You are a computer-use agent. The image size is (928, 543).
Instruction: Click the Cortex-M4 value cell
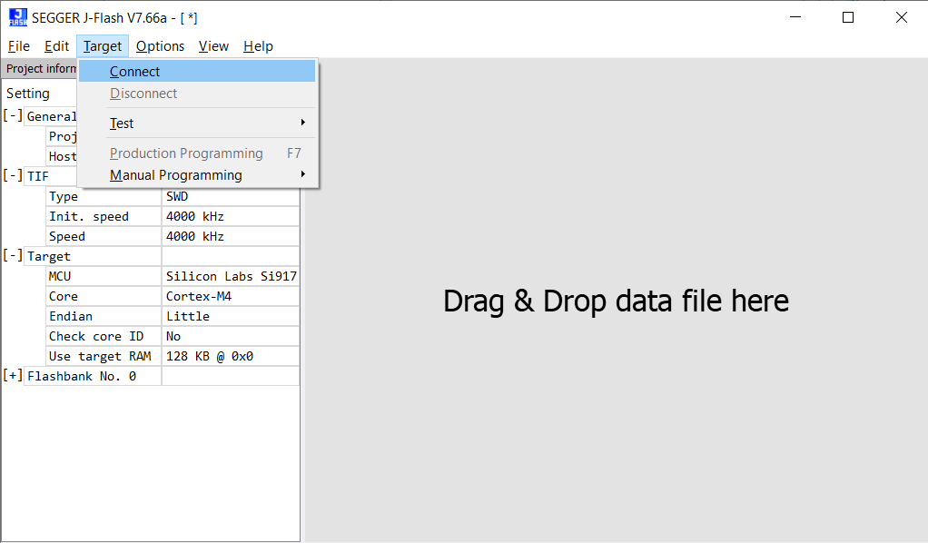[x=231, y=296]
